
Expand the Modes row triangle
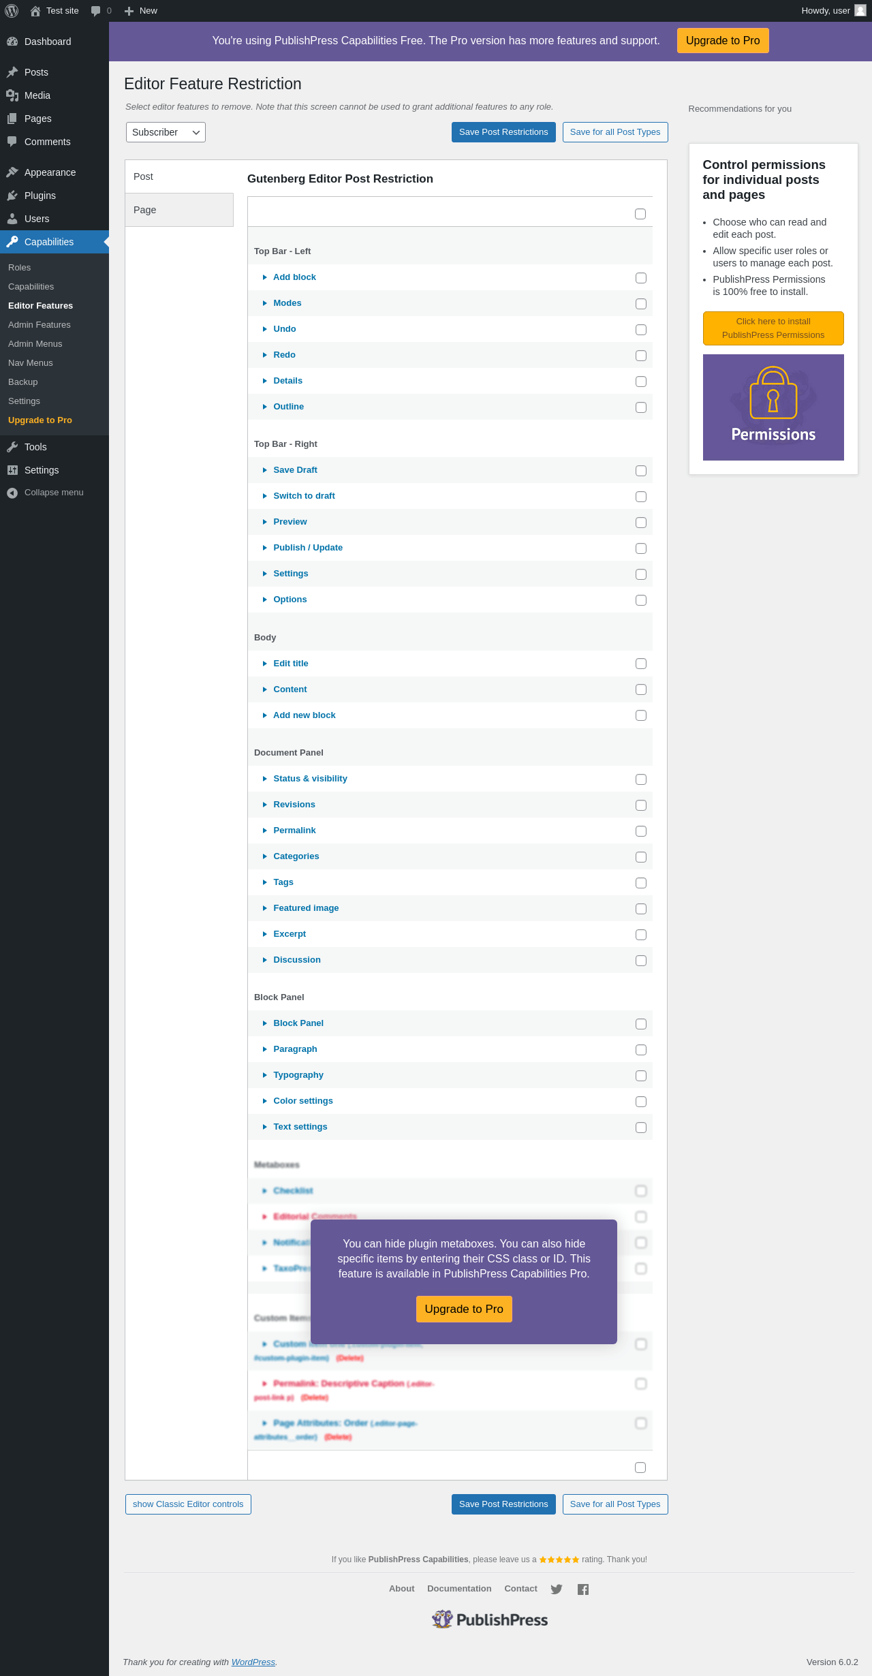click(264, 303)
